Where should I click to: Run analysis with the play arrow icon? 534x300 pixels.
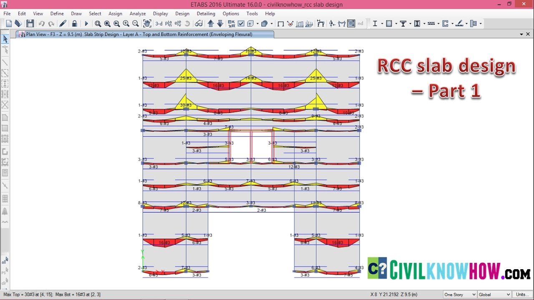tap(86, 24)
